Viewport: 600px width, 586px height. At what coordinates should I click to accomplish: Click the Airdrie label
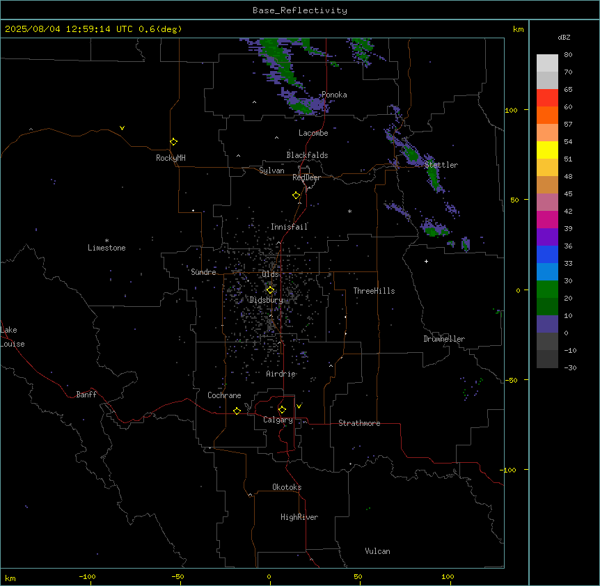281,374
